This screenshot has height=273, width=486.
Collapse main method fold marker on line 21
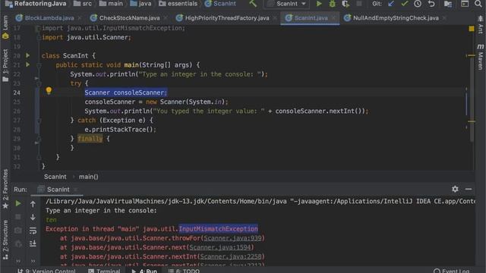click(x=39, y=65)
